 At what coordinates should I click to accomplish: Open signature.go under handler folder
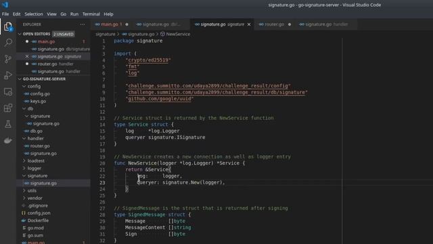click(x=43, y=153)
